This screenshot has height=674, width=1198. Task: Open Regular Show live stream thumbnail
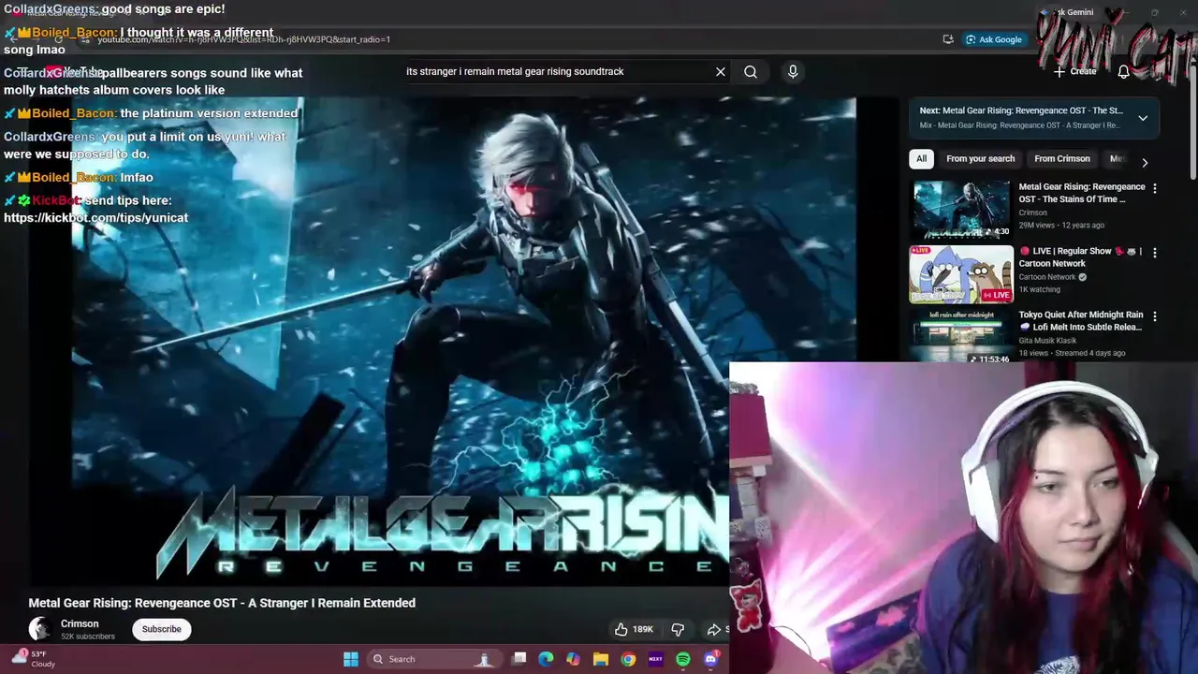point(961,274)
